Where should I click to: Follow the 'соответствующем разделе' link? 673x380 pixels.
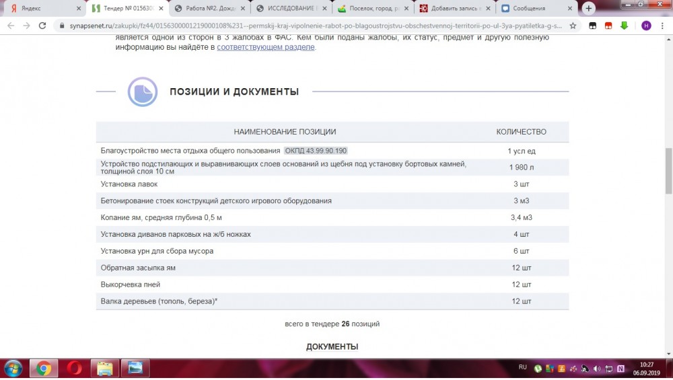[x=265, y=48]
